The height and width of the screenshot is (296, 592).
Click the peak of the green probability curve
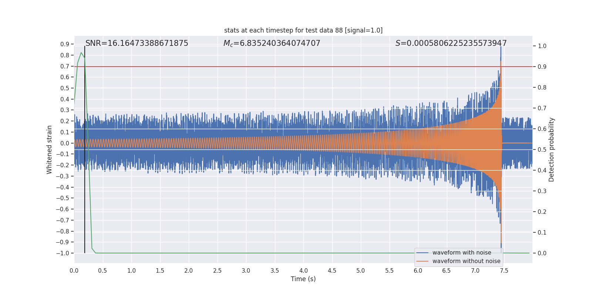coord(81,53)
